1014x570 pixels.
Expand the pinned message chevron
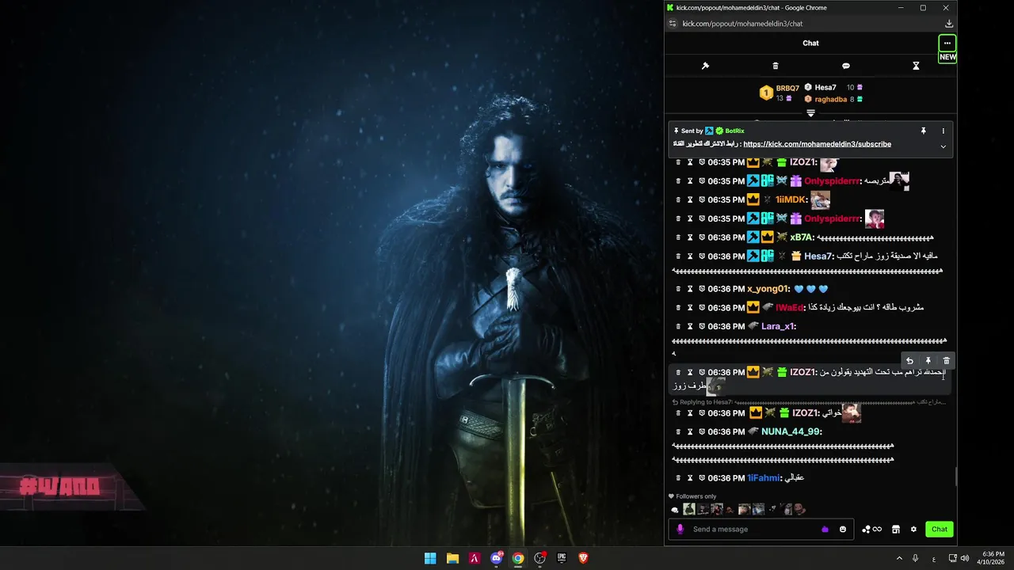(943, 146)
